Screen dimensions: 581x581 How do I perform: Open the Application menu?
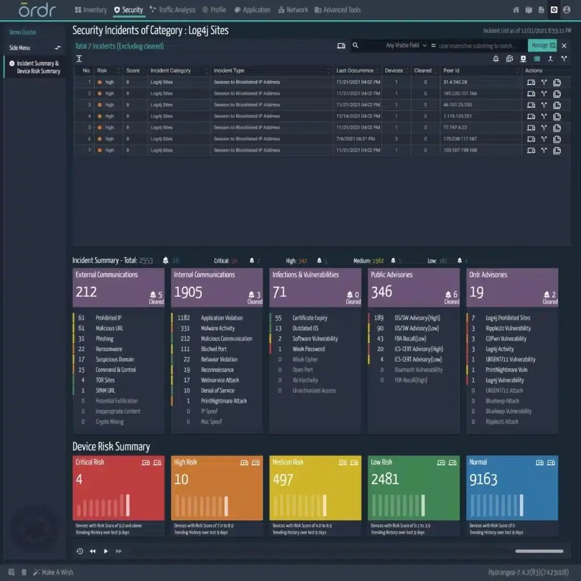click(x=252, y=10)
